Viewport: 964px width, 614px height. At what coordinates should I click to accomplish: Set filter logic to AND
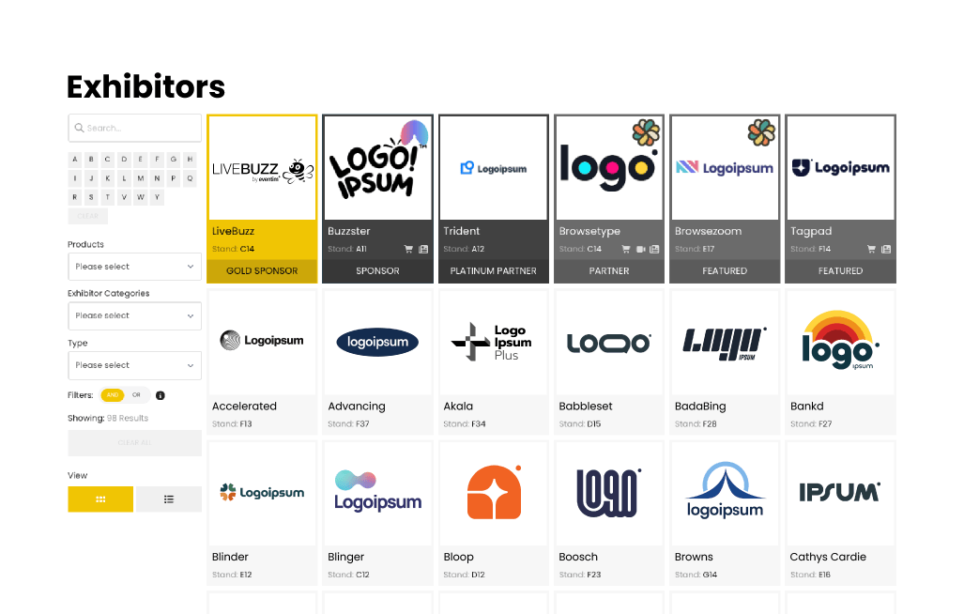coord(113,395)
